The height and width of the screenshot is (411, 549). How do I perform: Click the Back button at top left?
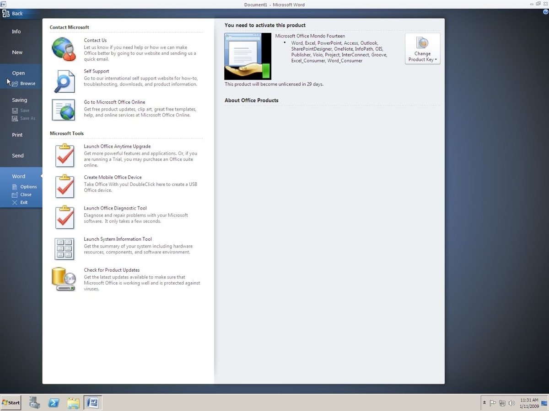[x=13, y=13]
